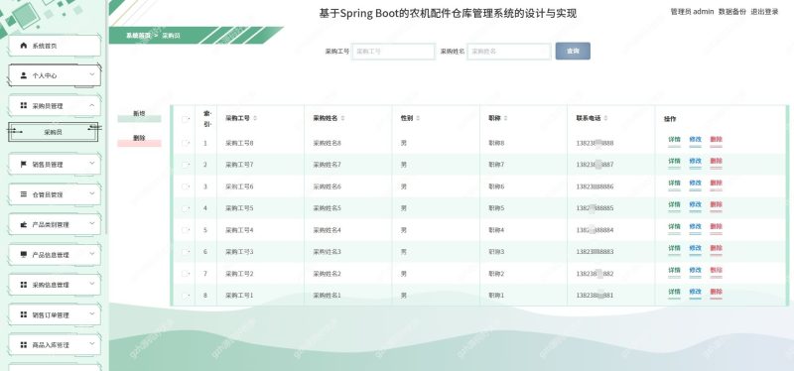Click the grid icon of 采购员管理

(x=23, y=105)
